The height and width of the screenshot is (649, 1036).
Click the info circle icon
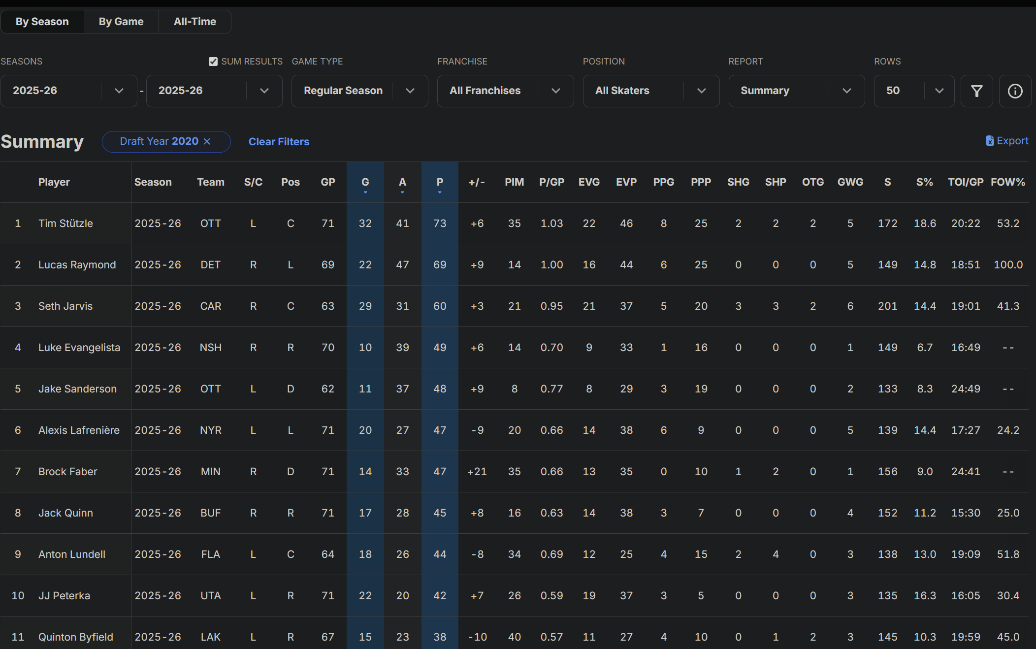pyautogui.click(x=1015, y=91)
